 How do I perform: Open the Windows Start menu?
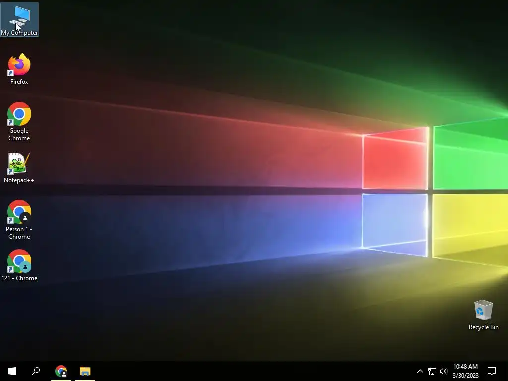(x=12, y=371)
